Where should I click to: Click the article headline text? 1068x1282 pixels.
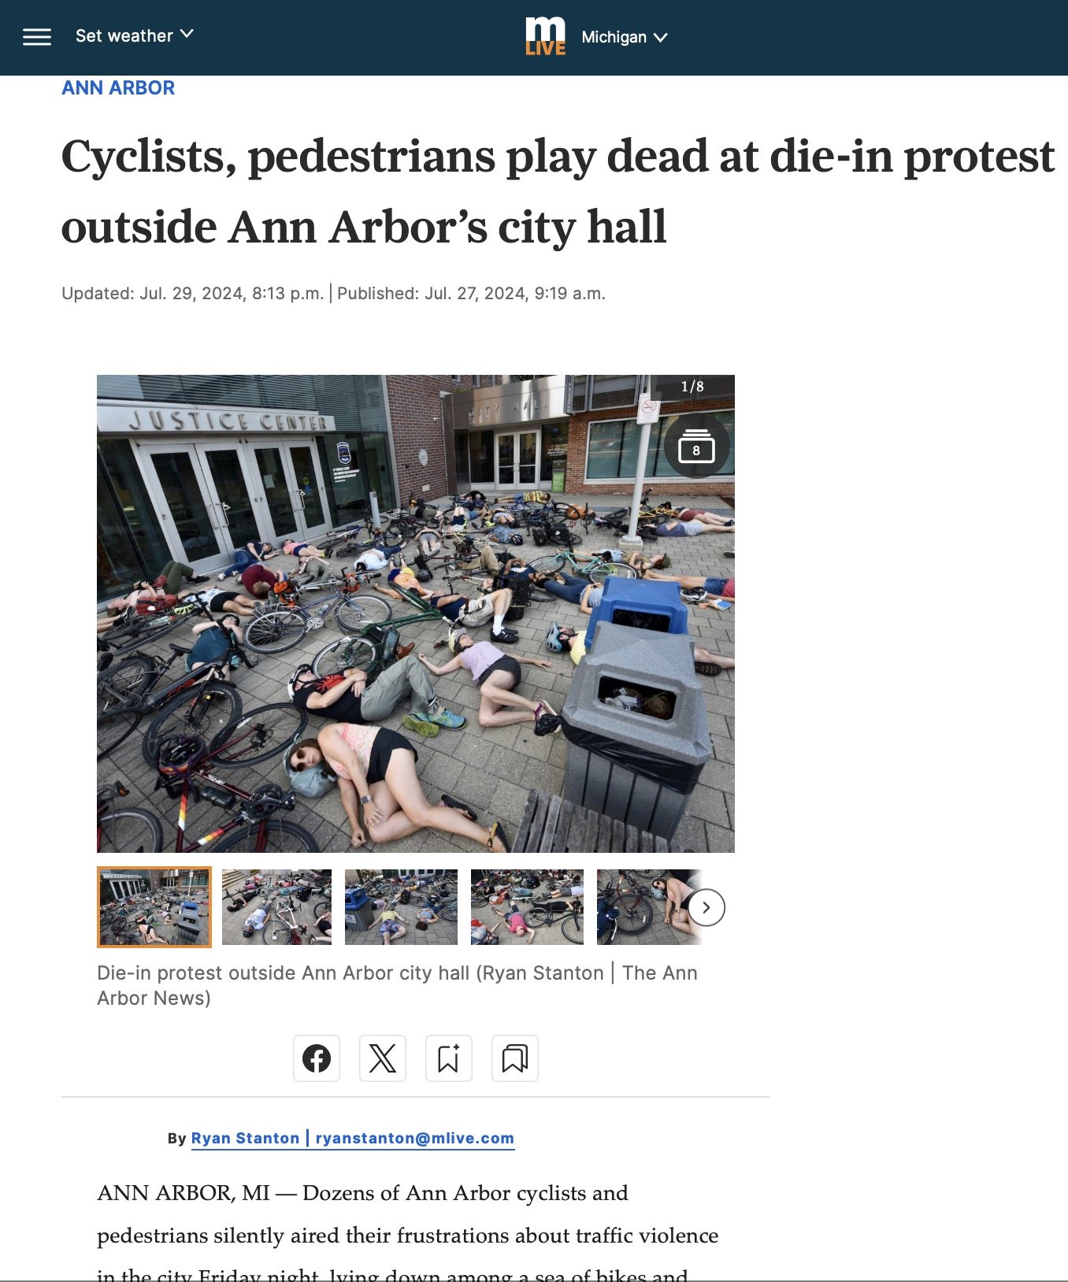coord(558,191)
